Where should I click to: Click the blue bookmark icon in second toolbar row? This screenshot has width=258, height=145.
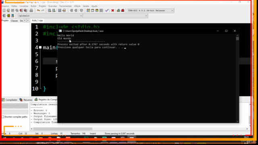tap(12, 16)
